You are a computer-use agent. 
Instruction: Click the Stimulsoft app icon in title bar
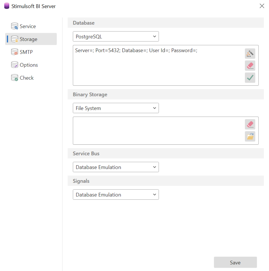click(7, 6)
